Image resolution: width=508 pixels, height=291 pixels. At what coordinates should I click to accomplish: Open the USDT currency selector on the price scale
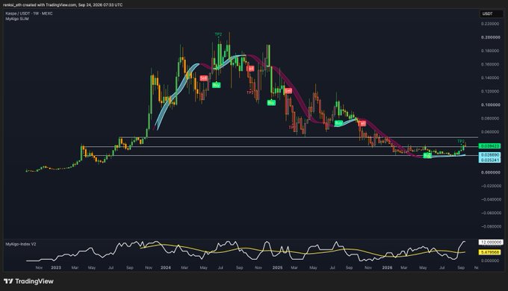point(491,13)
